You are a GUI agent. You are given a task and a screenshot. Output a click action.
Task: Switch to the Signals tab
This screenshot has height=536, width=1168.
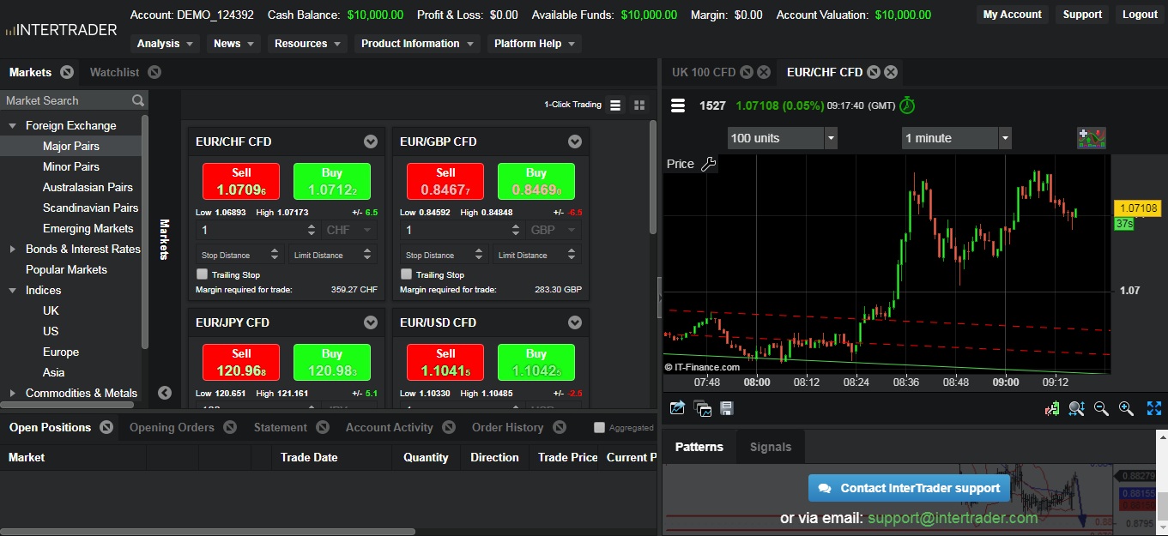tap(771, 447)
